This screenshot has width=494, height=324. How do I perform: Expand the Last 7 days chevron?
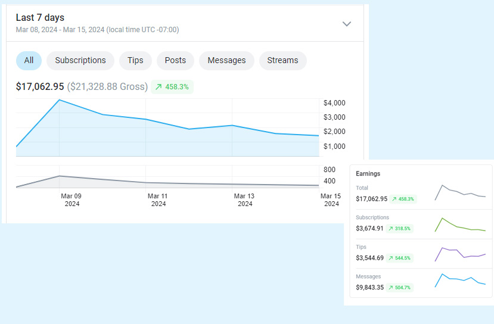[347, 24]
